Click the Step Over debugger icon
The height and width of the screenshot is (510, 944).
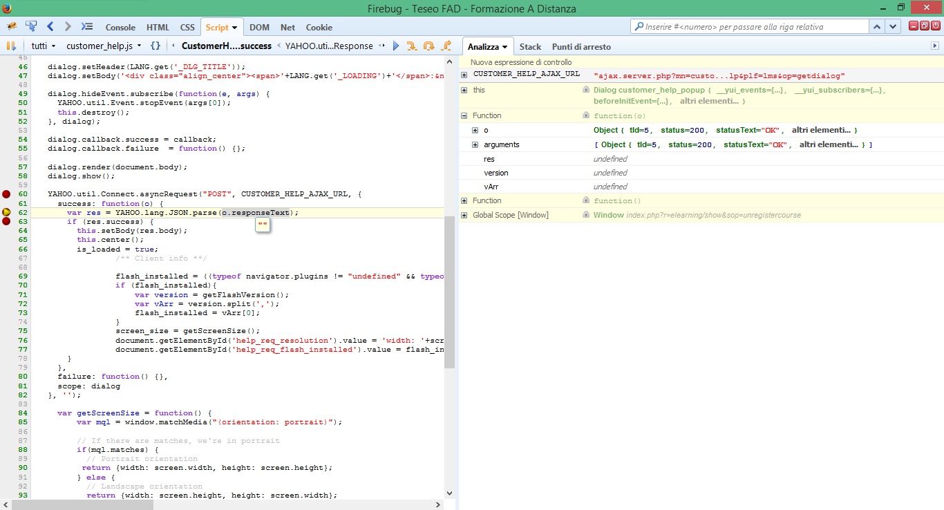(x=428, y=46)
